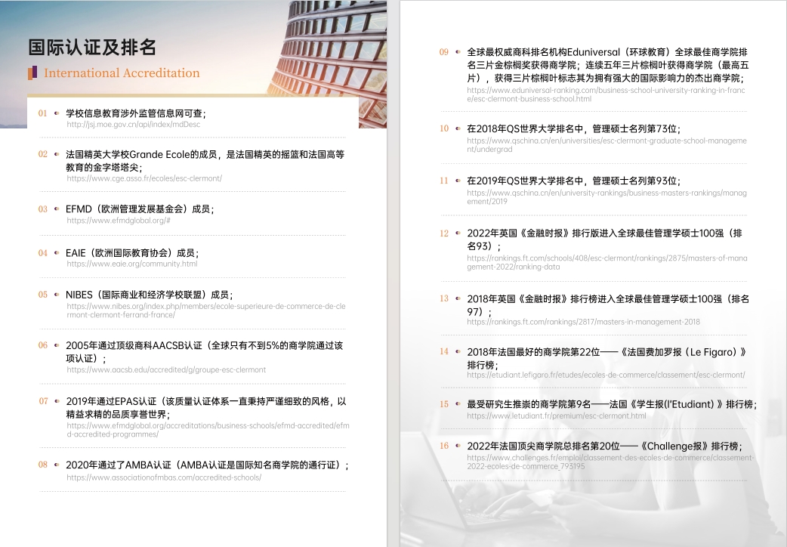The height and width of the screenshot is (547, 787).
Task: Click the item number 08
Action: pos(42,465)
